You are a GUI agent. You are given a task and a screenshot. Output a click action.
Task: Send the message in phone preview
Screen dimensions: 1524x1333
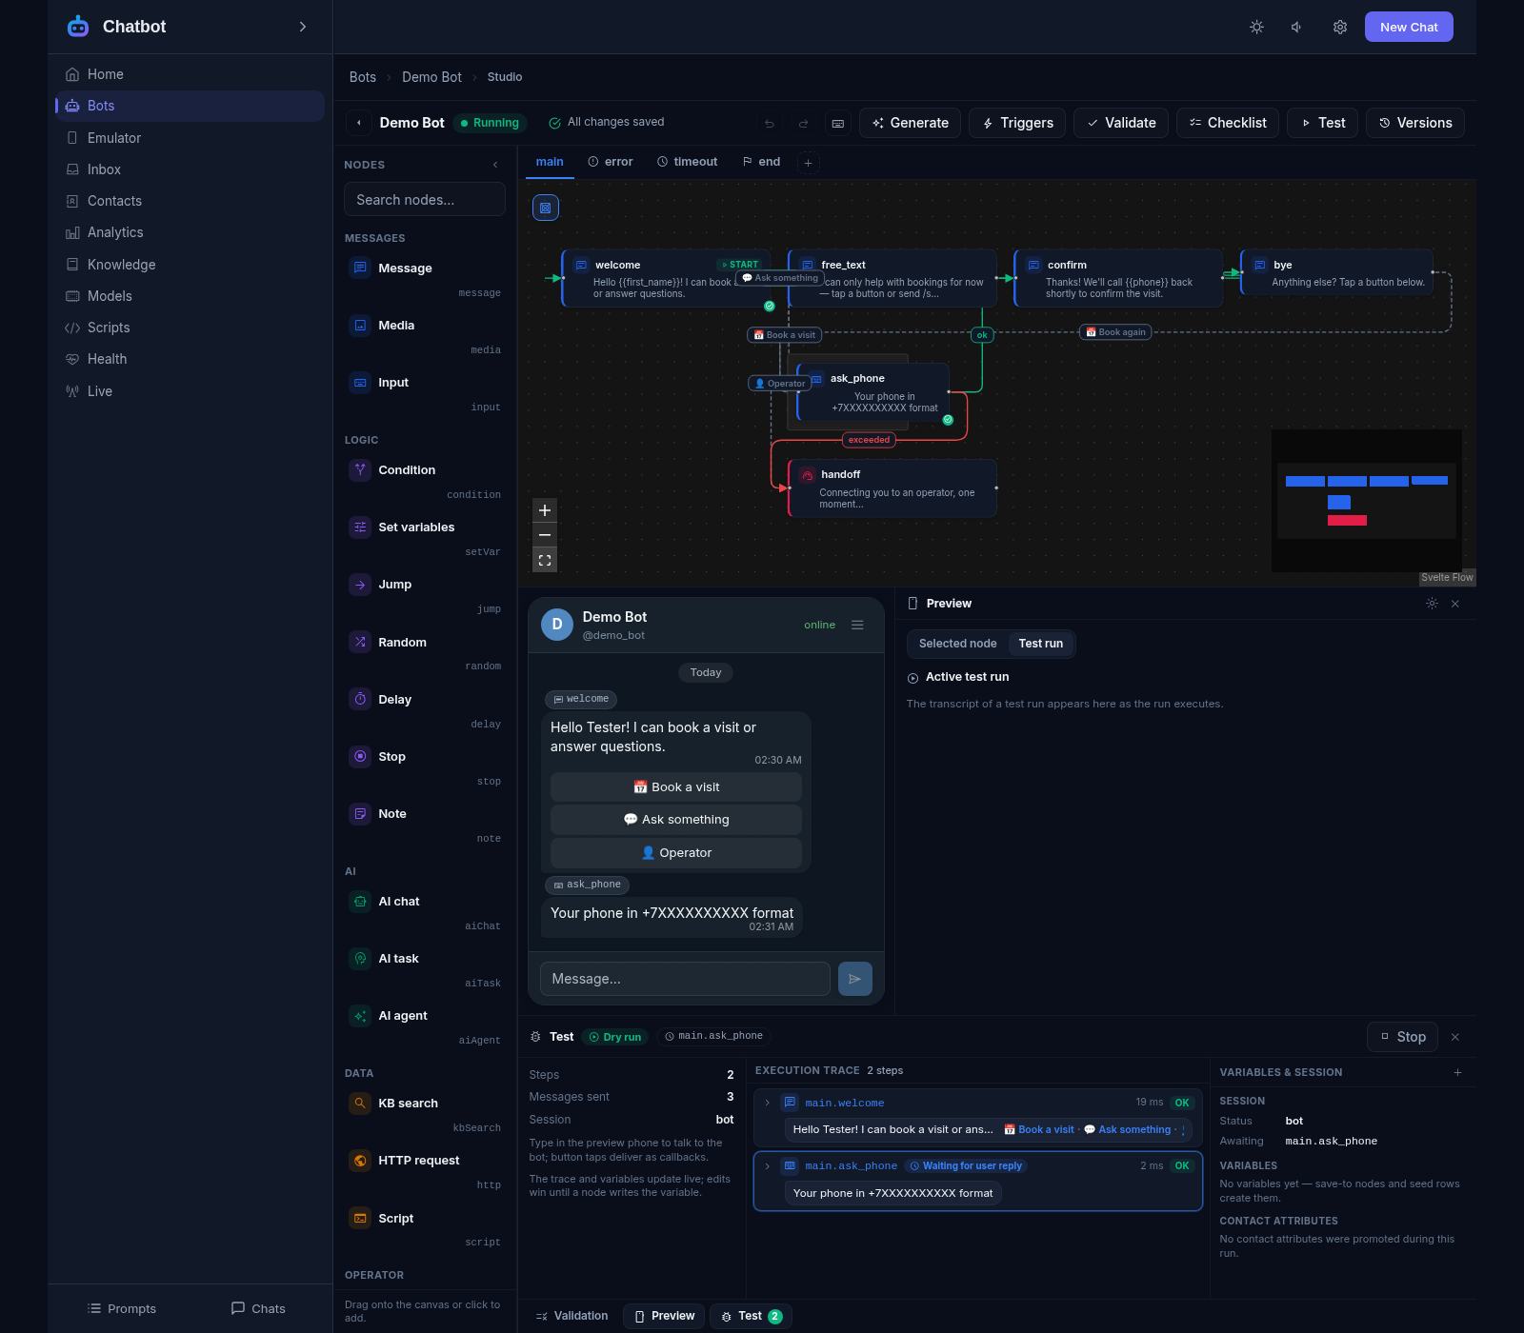(x=855, y=979)
